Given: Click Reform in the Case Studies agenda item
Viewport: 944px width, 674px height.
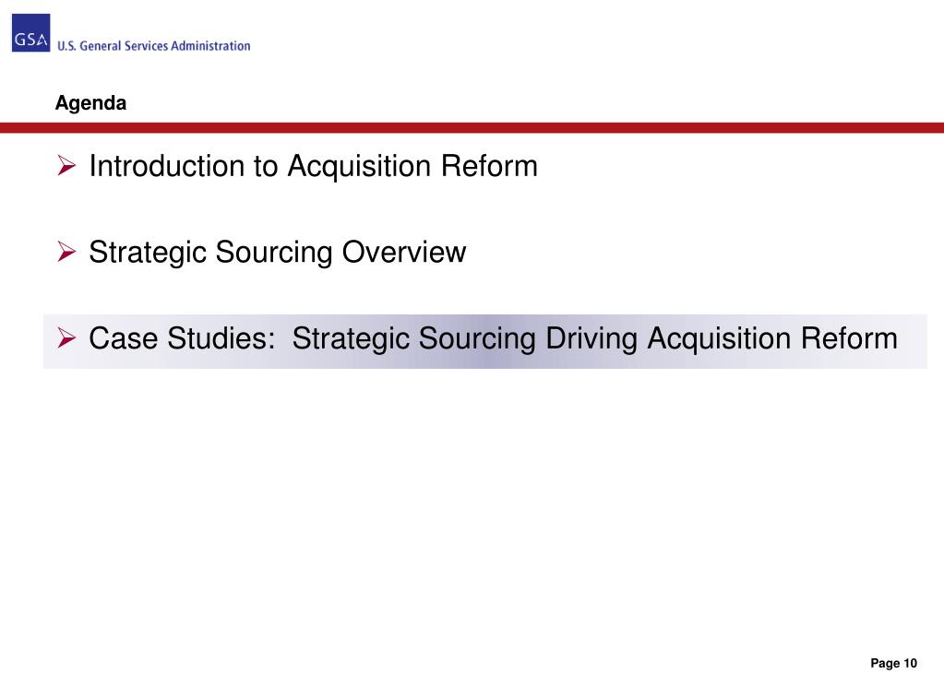Looking at the screenshot, I should click(849, 338).
